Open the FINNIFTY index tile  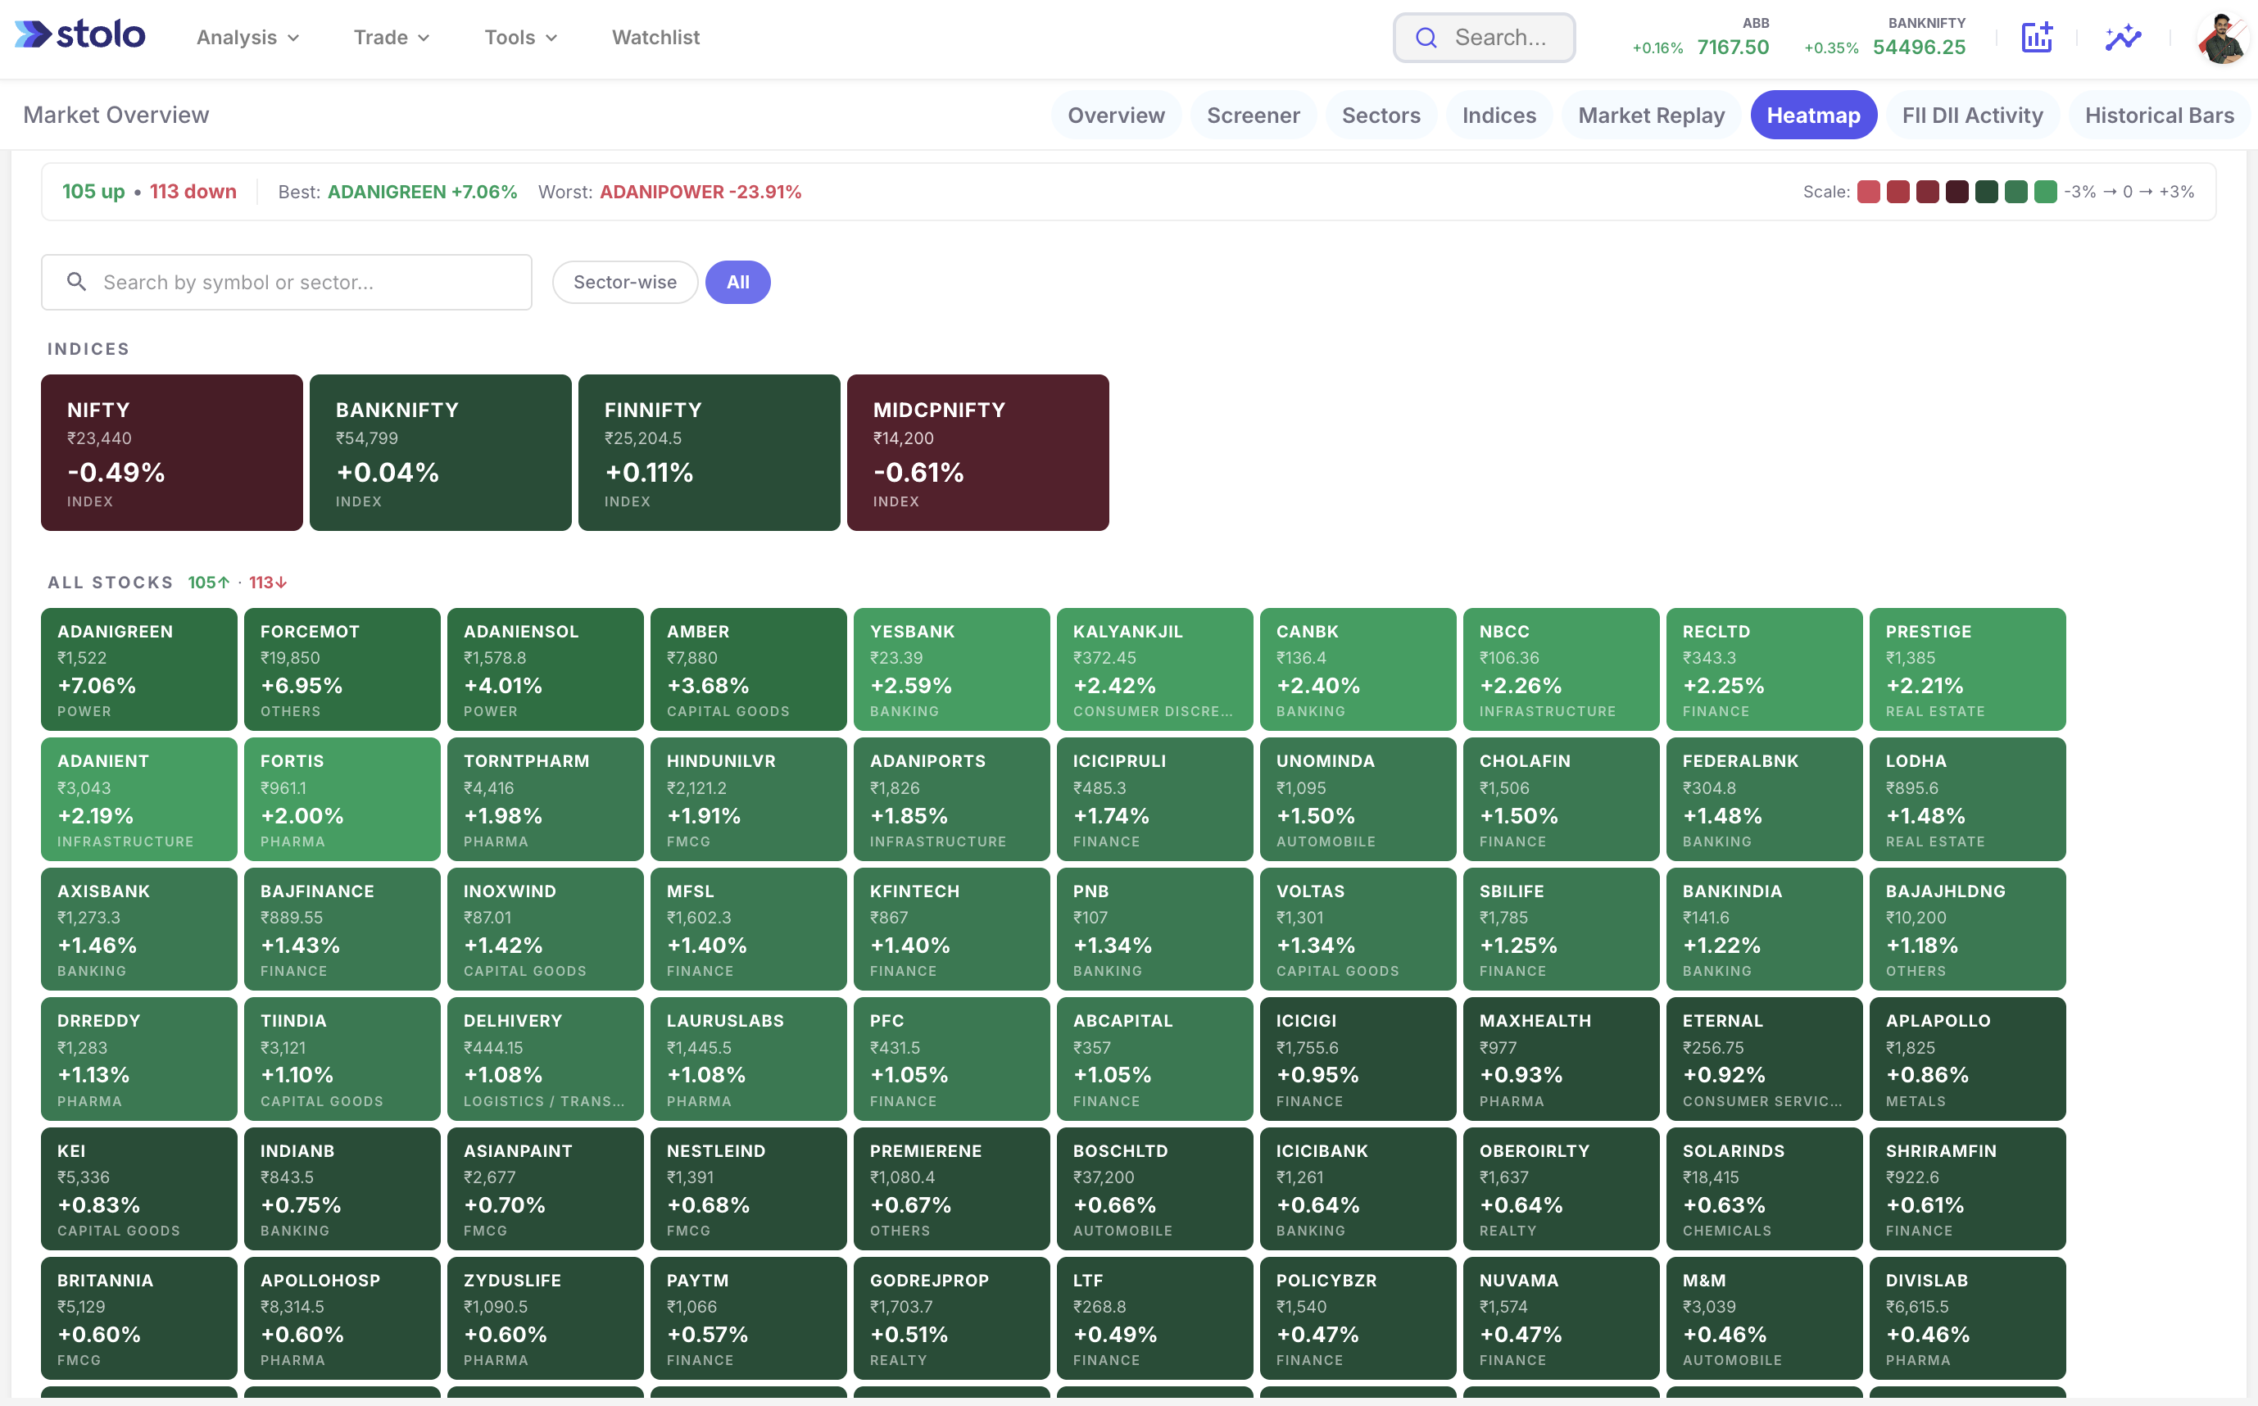(x=710, y=453)
